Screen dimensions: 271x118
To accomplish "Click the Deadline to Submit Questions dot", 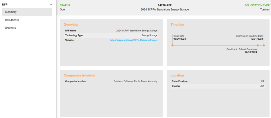I will click(x=258, y=45).
